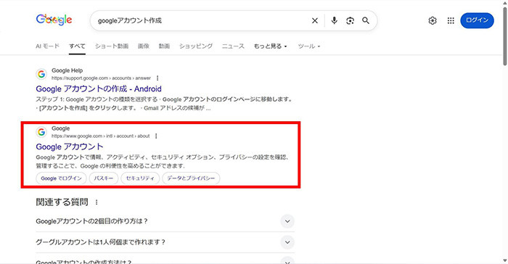Open image search with camera lens icon
The height and width of the screenshot is (264, 508).
pyautogui.click(x=350, y=21)
